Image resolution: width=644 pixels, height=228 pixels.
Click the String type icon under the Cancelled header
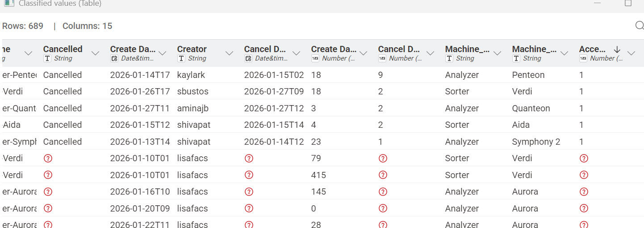(47, 58)
